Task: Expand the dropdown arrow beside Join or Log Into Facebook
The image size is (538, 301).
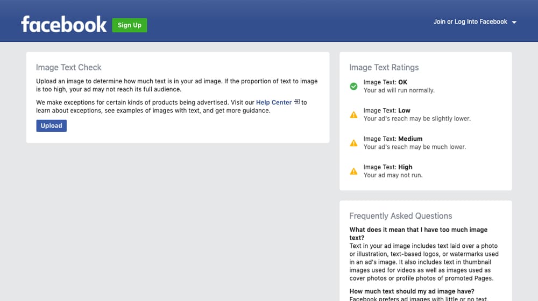Action: [514, 22]
